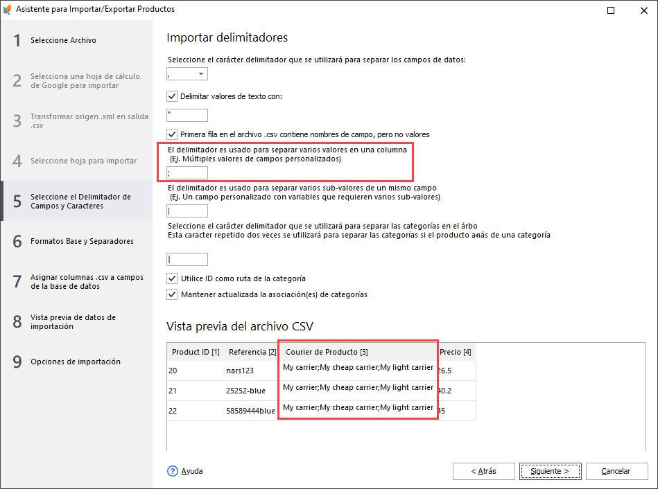Go back with the Atrás button
Screen dimensions: 658x489
click(x=483, y=471)
